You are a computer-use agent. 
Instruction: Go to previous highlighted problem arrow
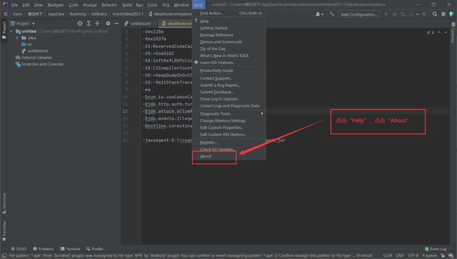point(439,32)
